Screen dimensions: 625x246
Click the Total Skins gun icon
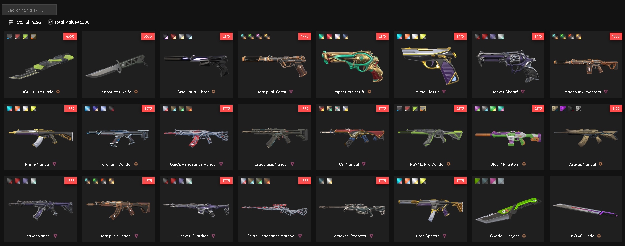point(11,22)
